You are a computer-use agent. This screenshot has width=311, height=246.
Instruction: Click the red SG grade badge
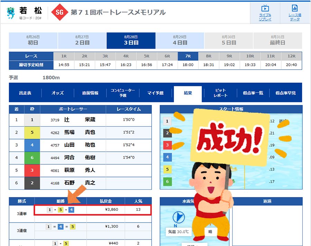tap(59, 12)
